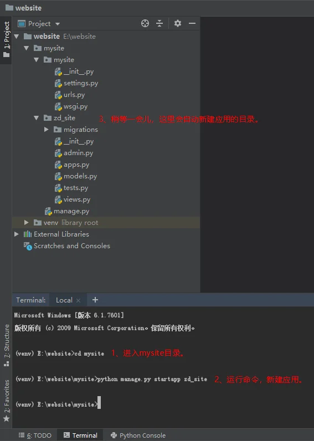Screen dimensions: 314x441
Task: Expand the migrations folder
Action: pos(47,130)
